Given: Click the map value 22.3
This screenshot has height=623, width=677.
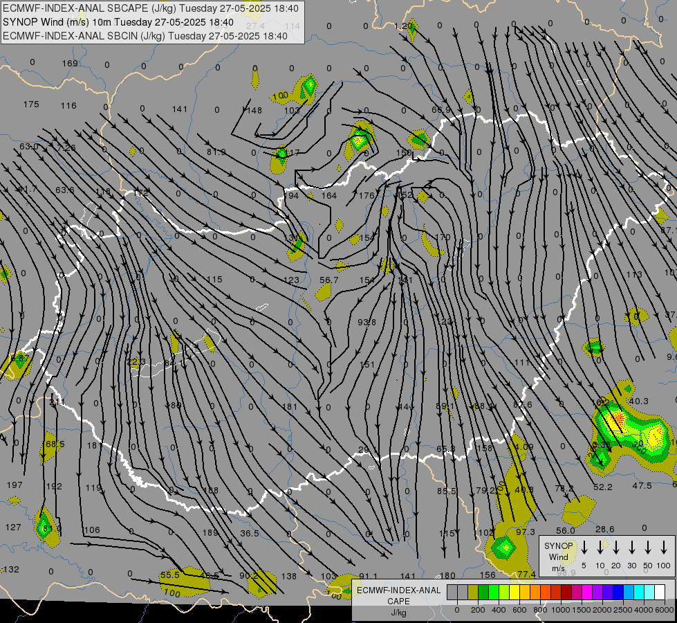Looking at the screenshot, I should (136, 361).
